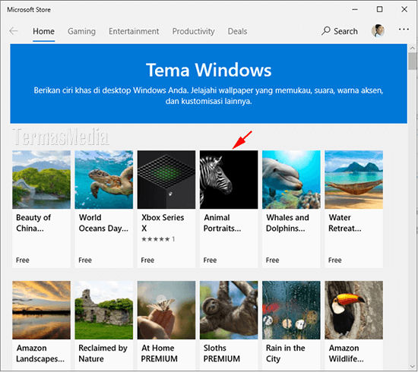Viewport: 418px width, 372px height.
Task: Select the Productivity tab
Action: pos(193,31)
